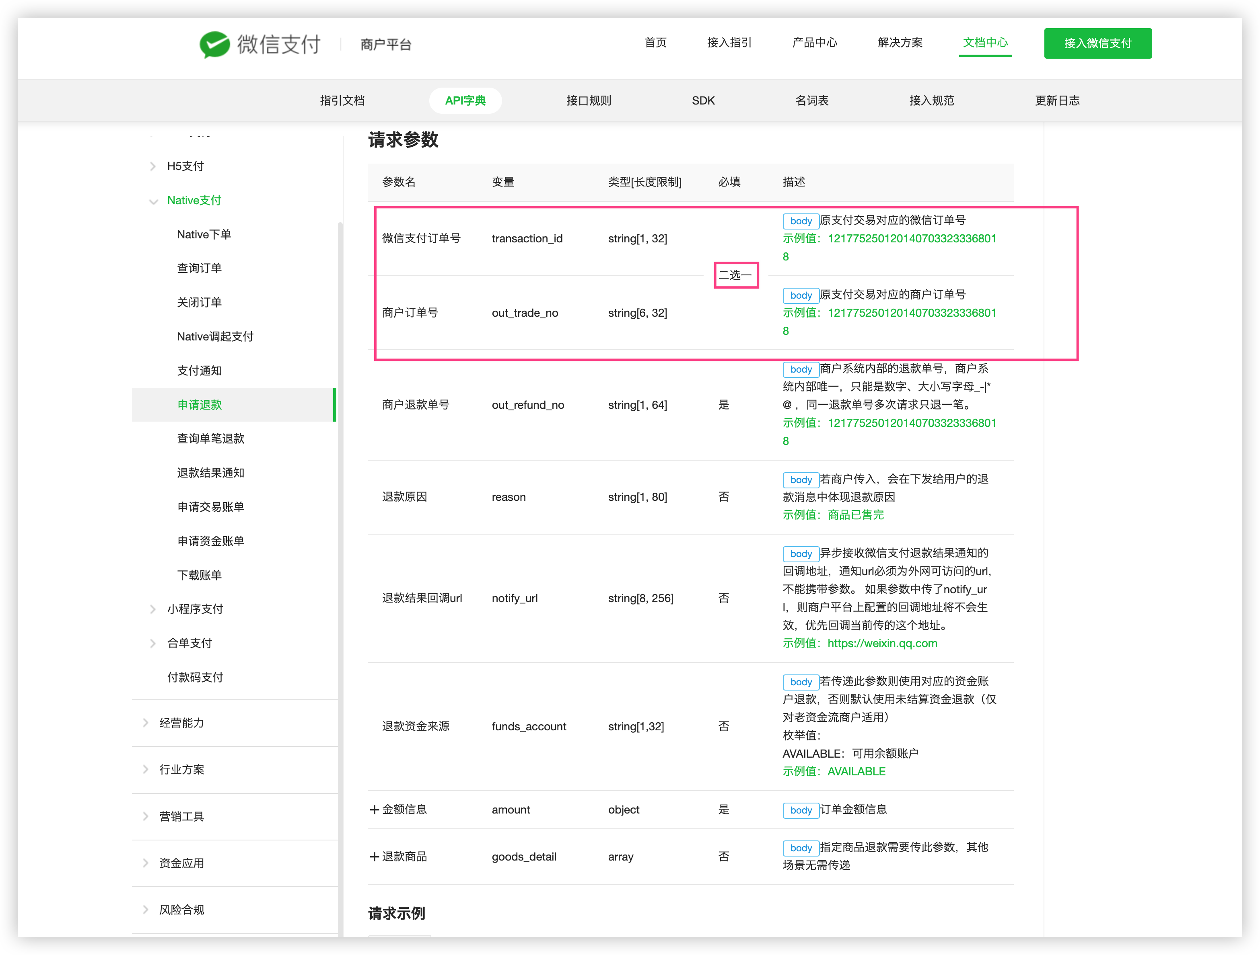Viewport: 1260px width, 955px height.
Task: Open the 查询订单 sidebar item
Action: [x=200, y=268]
